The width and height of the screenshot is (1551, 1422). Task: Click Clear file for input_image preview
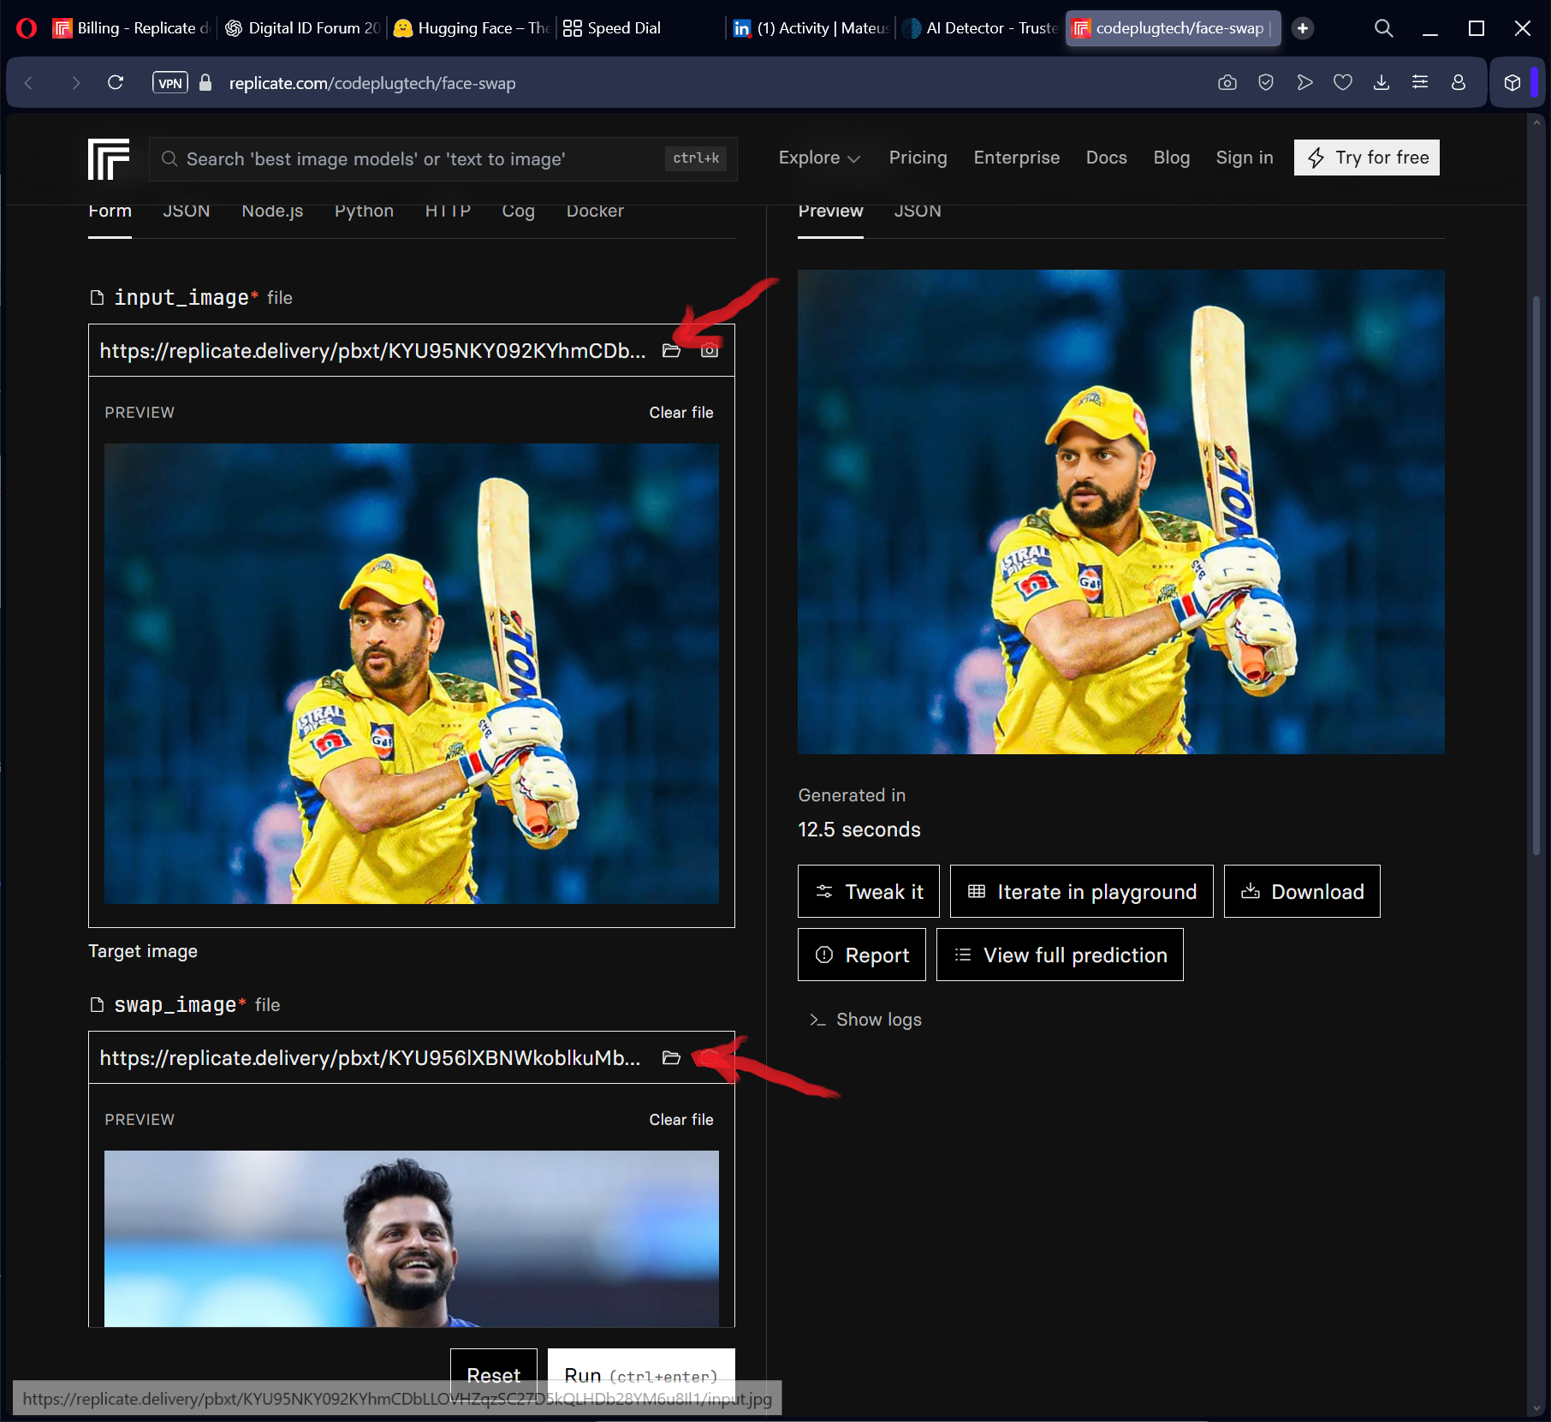(680, 413)
